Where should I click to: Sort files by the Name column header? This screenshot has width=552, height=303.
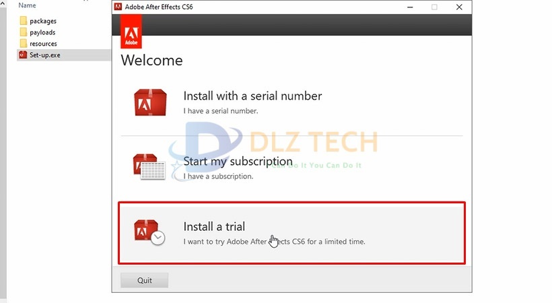(x=27, y=5)
